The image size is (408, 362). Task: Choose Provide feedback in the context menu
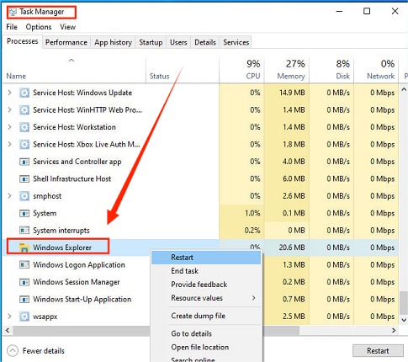(206, 285)
